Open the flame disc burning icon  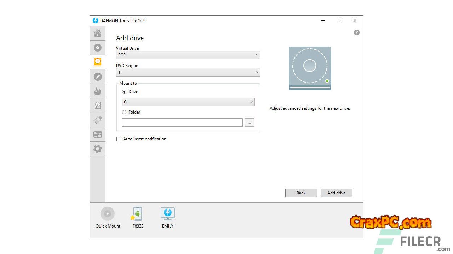tap(98, 91)
